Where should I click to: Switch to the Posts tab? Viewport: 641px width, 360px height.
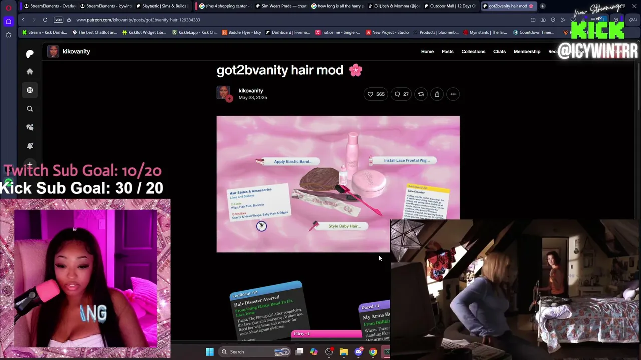[x=447, y=51]
